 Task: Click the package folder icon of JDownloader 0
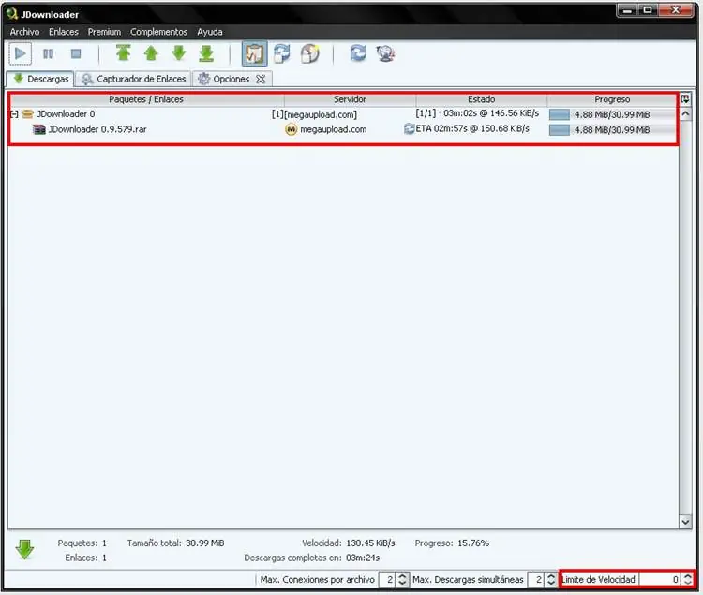click(28, 114)
